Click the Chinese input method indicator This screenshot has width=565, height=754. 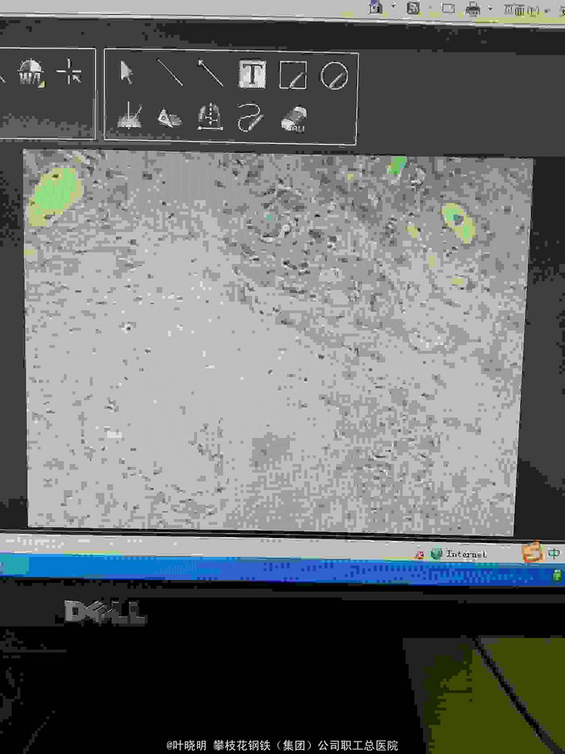554,554
